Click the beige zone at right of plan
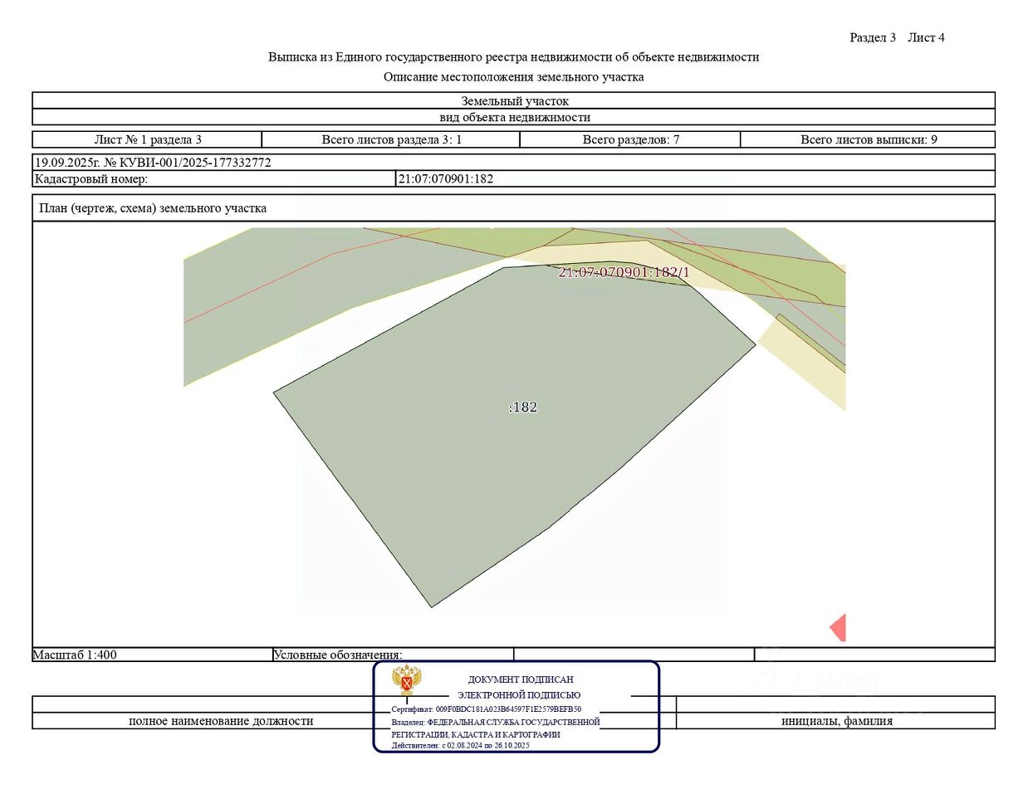The width and height of the screenshot is (1028, 794). 801,361
